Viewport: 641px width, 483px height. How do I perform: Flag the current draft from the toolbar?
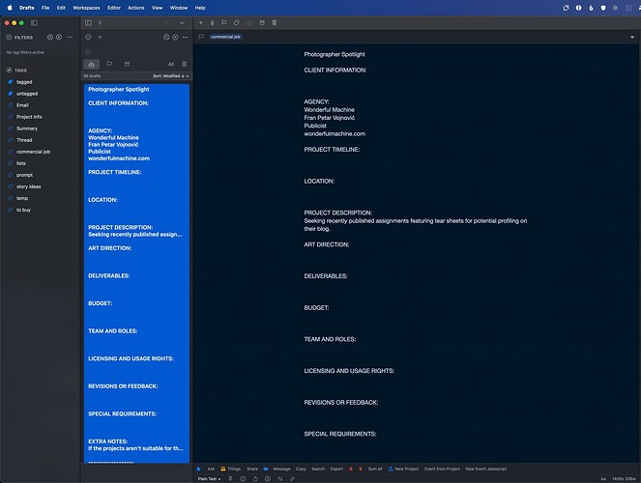click(x=224, y=23)
